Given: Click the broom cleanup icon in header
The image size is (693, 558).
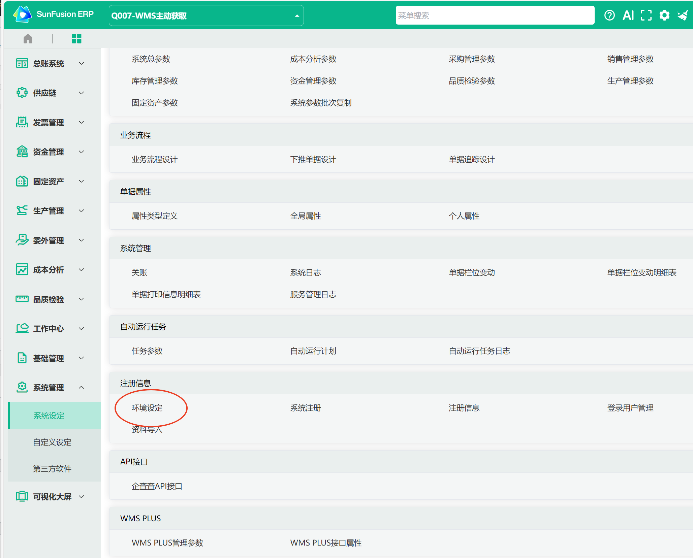Looking at the screenshot, I should (683, 15).
